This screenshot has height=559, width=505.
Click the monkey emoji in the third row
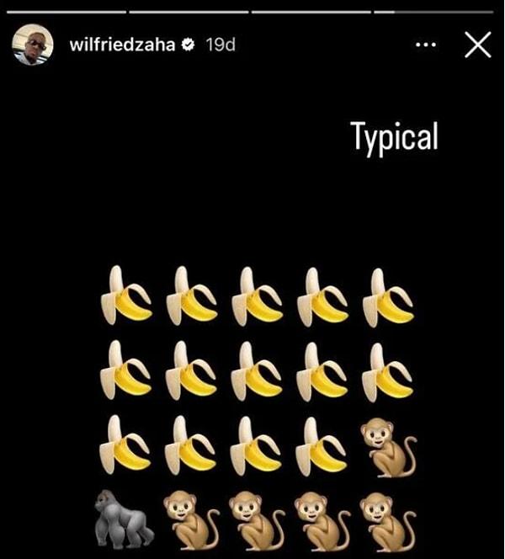click(389, 447)
